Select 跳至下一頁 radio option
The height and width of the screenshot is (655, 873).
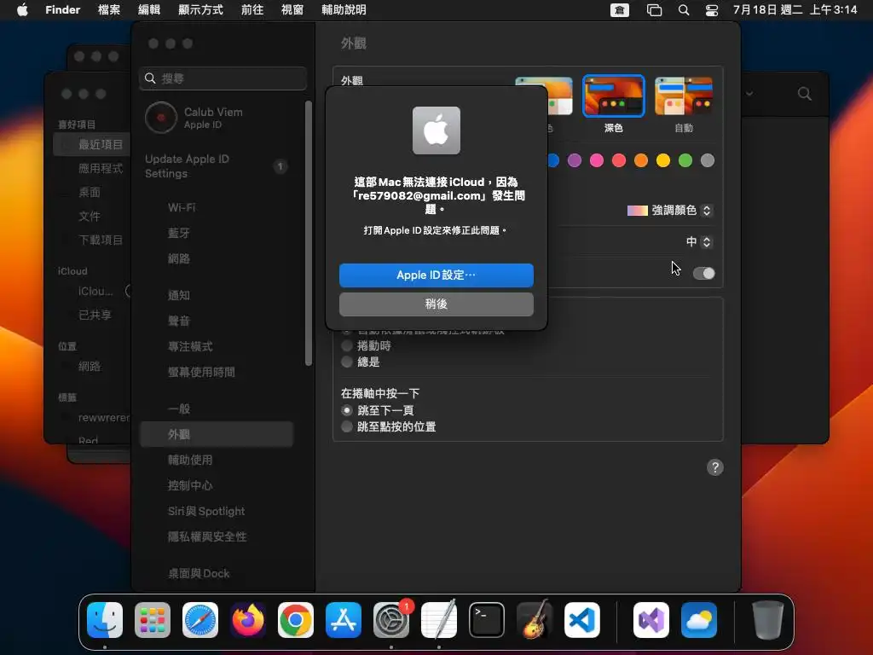click(347, 410)
